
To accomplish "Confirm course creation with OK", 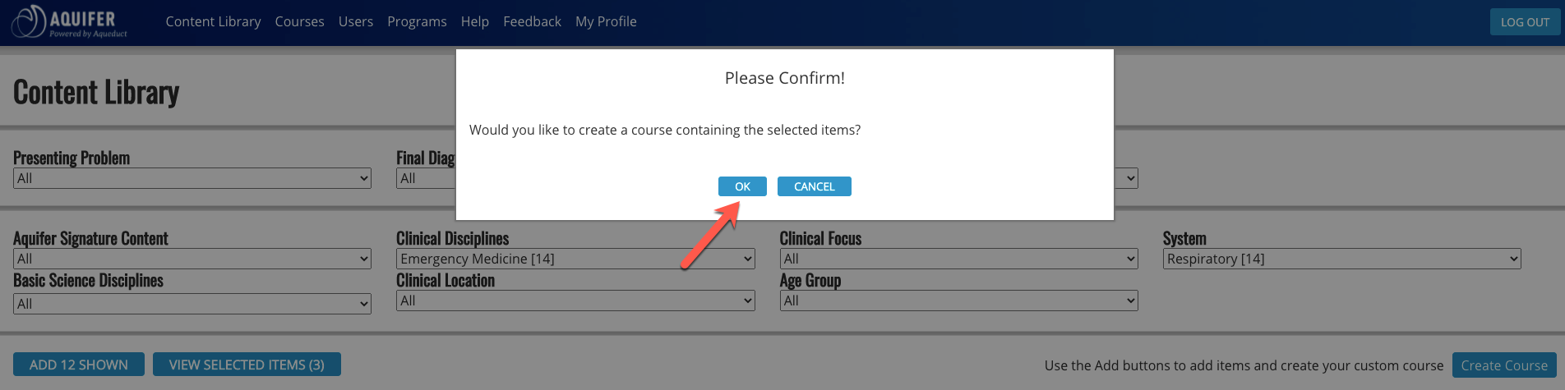I will (742, 186).
